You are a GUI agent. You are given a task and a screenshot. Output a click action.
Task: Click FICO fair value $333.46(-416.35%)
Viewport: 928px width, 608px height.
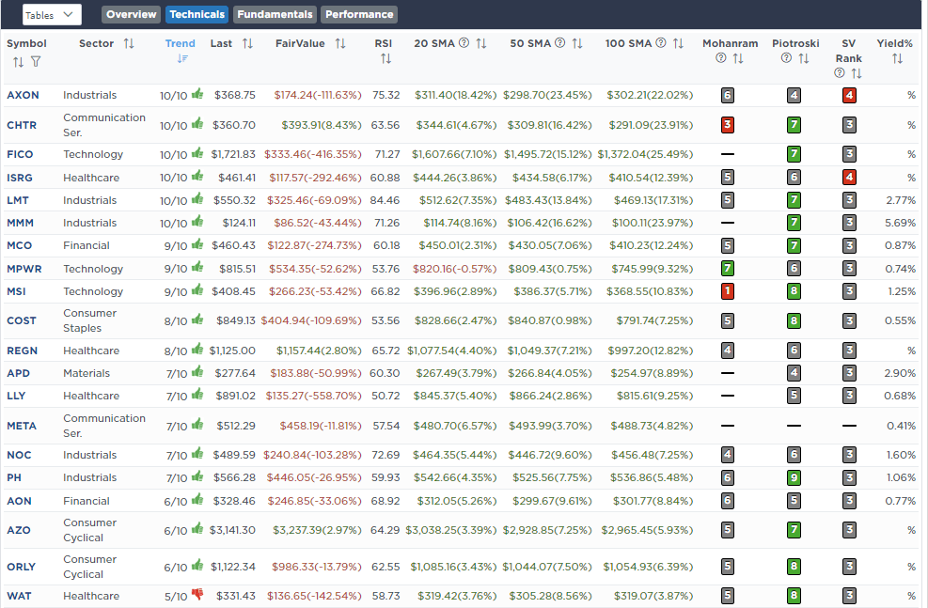pyautogui.click(x=312, y=154)
